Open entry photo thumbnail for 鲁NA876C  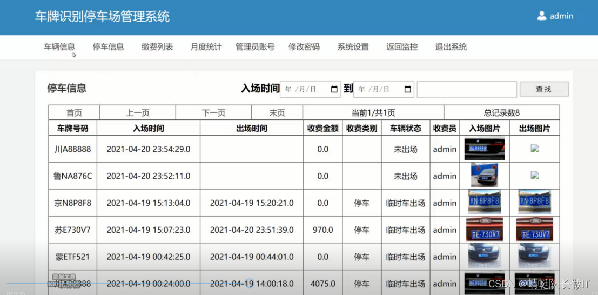point(485,175)
